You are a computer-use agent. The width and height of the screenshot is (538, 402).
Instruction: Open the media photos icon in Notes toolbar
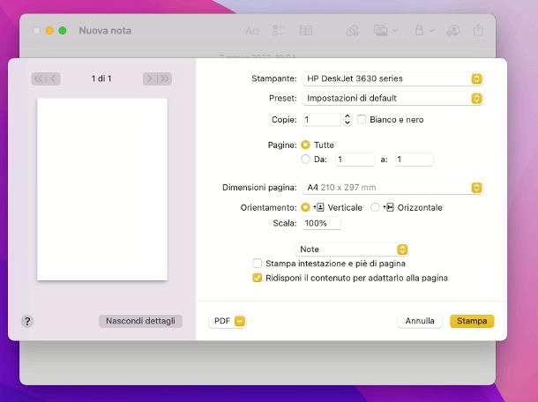click(380, 31)
